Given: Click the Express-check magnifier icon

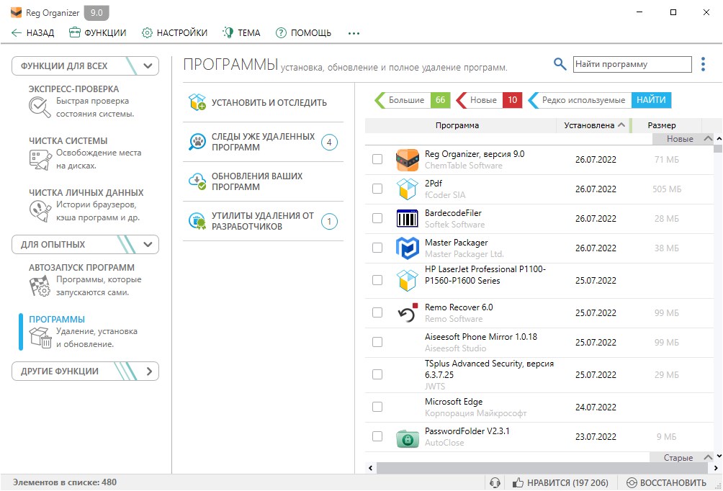Looking at the screenshot, I should [40, 107].
